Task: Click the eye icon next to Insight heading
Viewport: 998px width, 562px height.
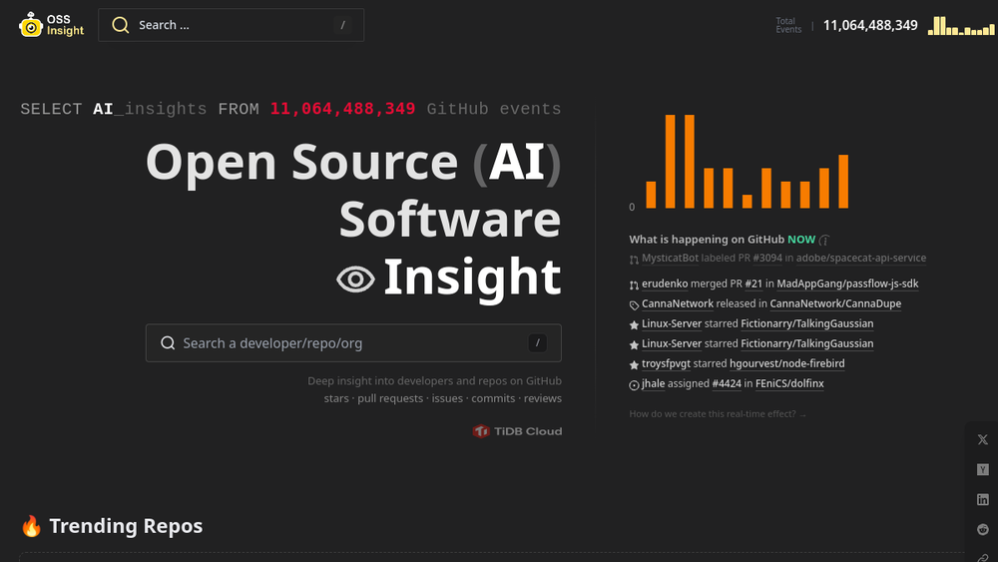Action: pos(356,280)
